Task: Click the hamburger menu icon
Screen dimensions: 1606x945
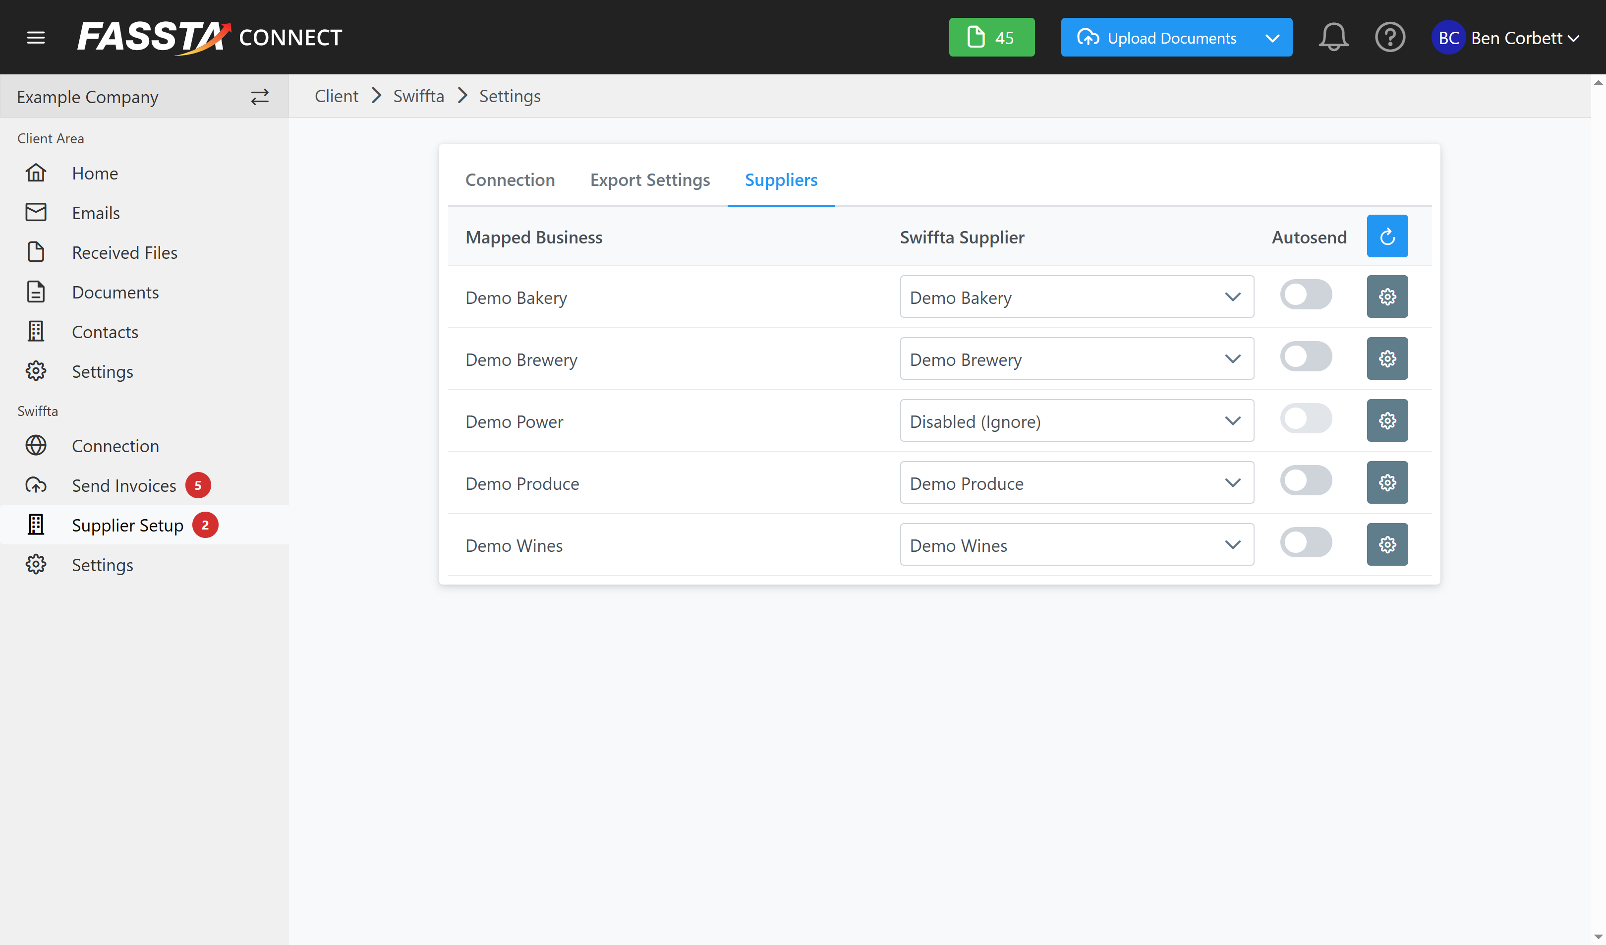Action: (x=36, y=38)
